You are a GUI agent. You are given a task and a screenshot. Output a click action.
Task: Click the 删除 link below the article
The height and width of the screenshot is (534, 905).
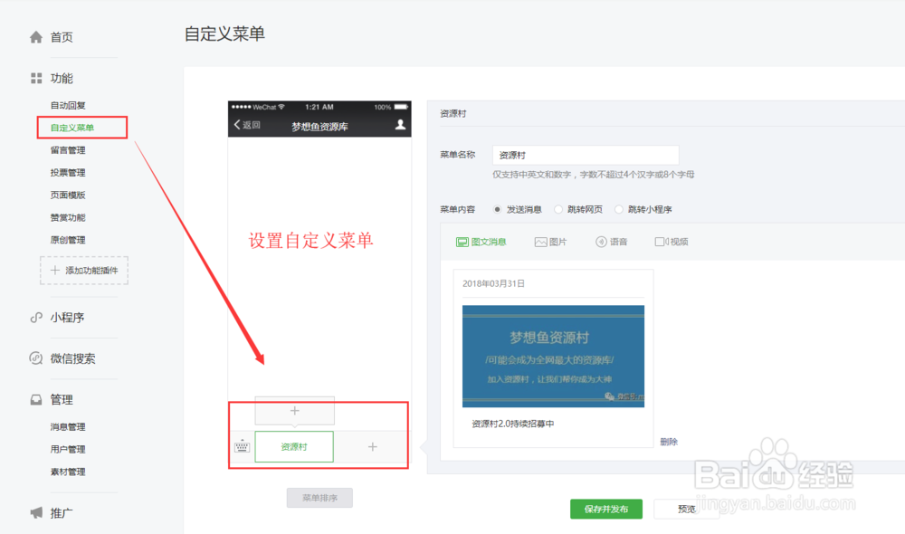tap(669, 441)
